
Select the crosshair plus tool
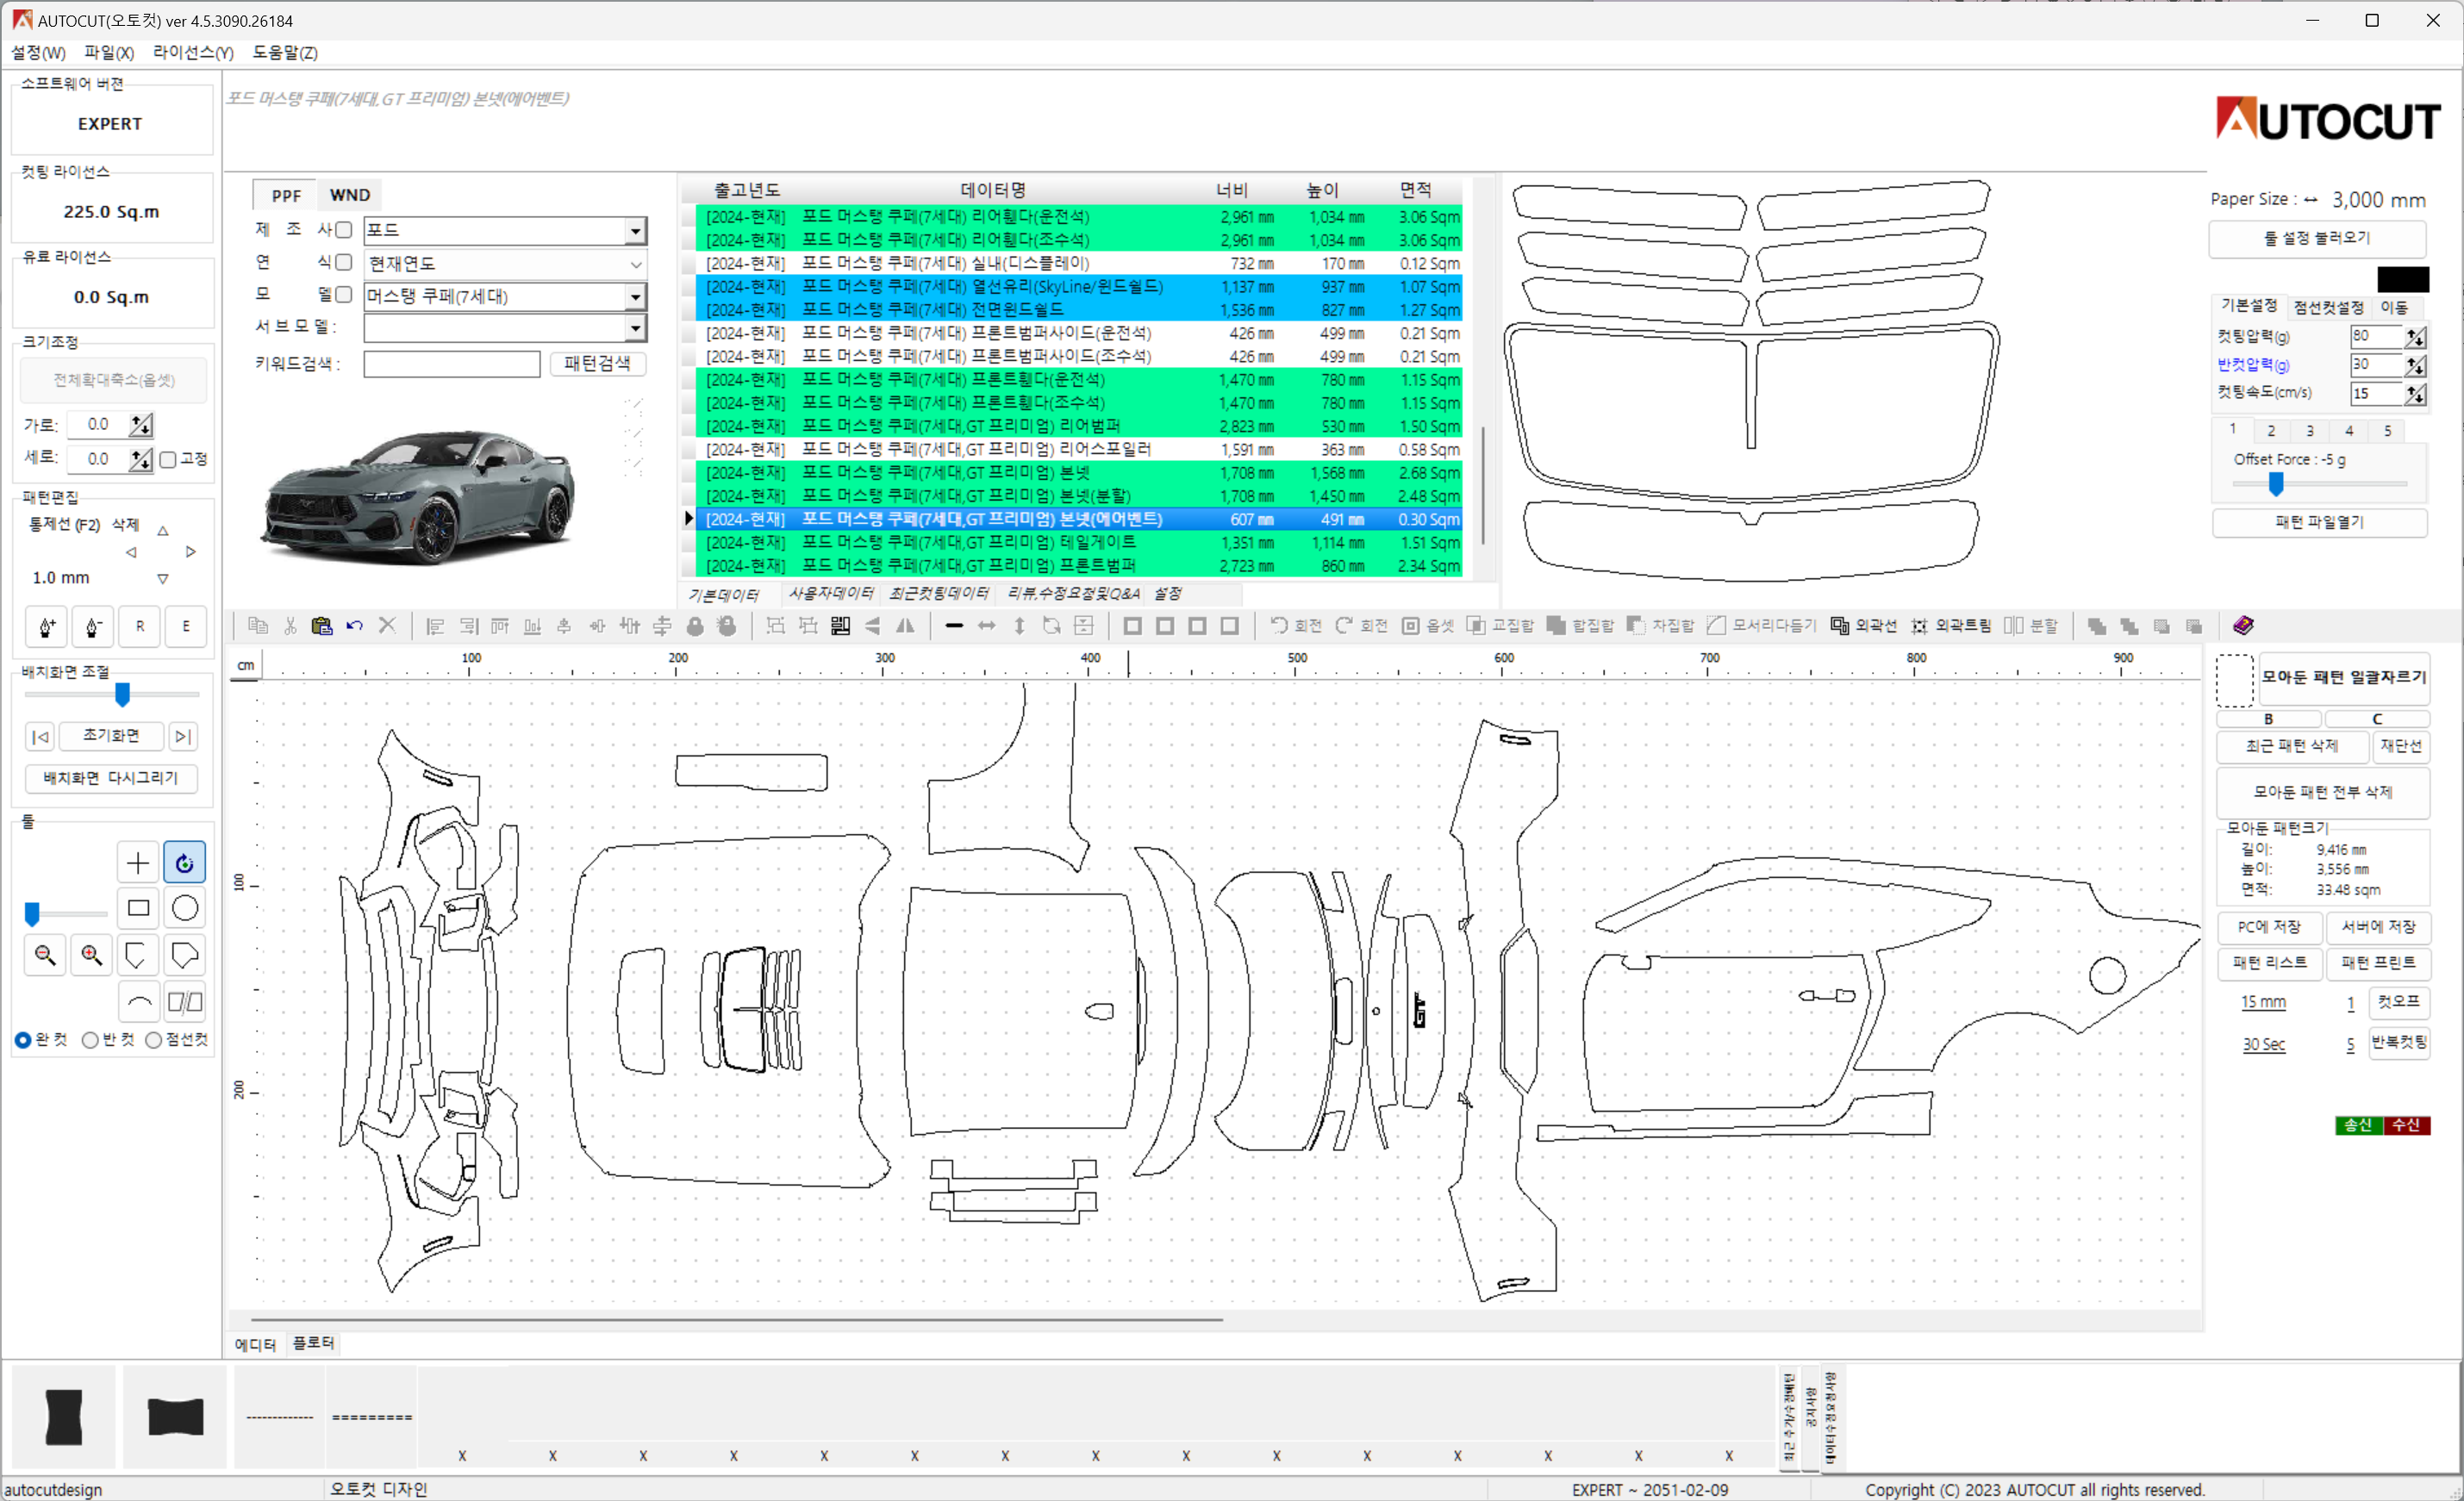coord(138,862)
